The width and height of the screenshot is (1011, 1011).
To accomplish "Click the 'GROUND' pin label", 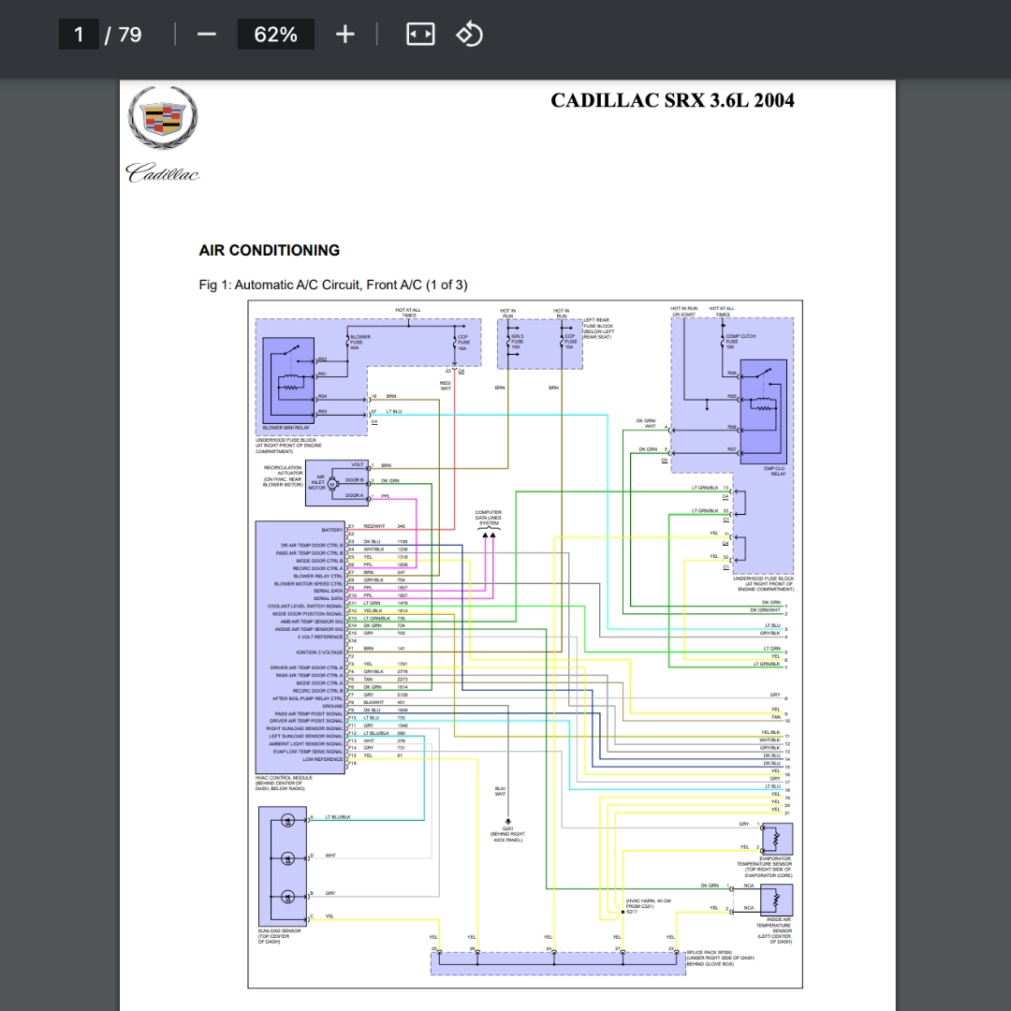I will coord(332,706).
